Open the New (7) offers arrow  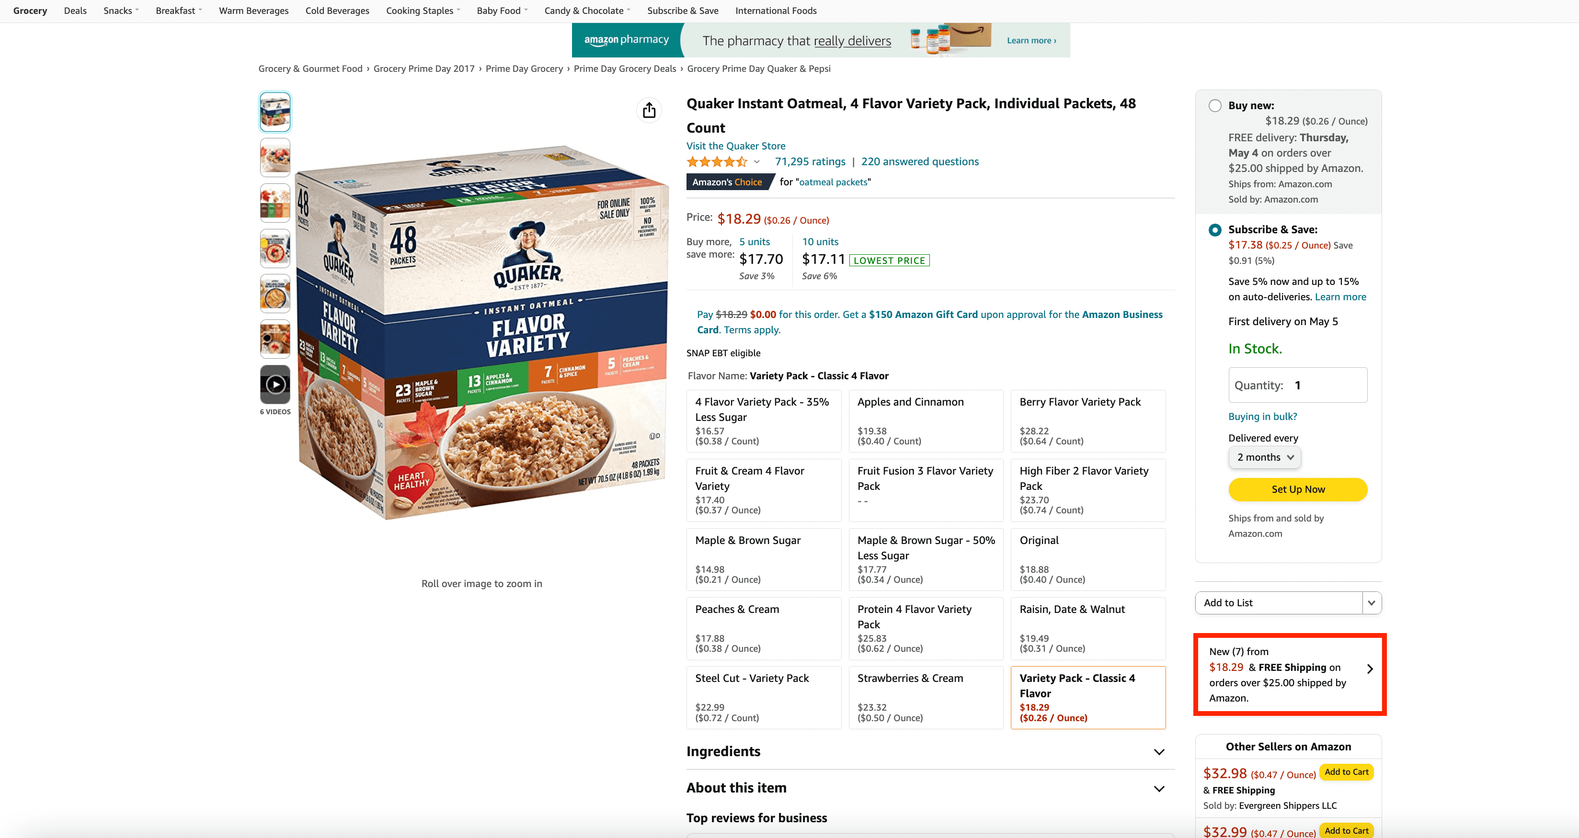pos(1370,668)
